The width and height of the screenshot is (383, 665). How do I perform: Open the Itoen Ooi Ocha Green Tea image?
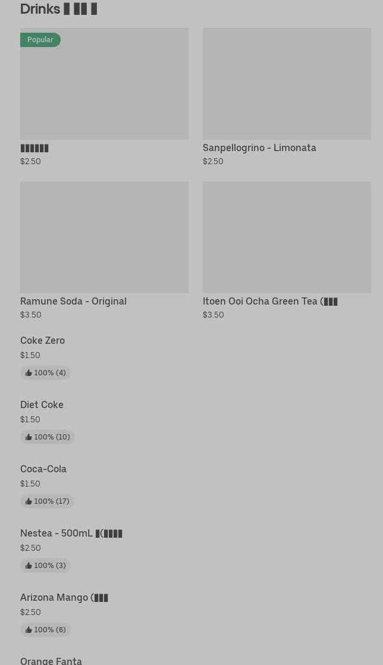click(x=287, y=237)
